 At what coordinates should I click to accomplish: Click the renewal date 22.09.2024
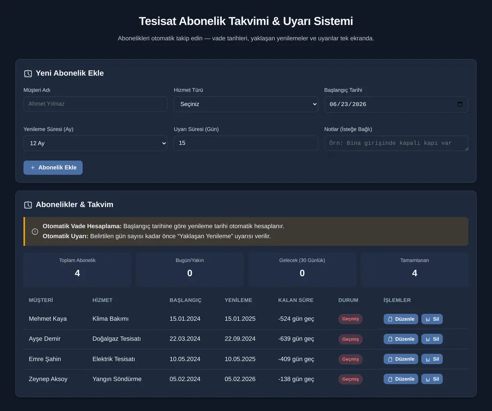coord(240,339)
